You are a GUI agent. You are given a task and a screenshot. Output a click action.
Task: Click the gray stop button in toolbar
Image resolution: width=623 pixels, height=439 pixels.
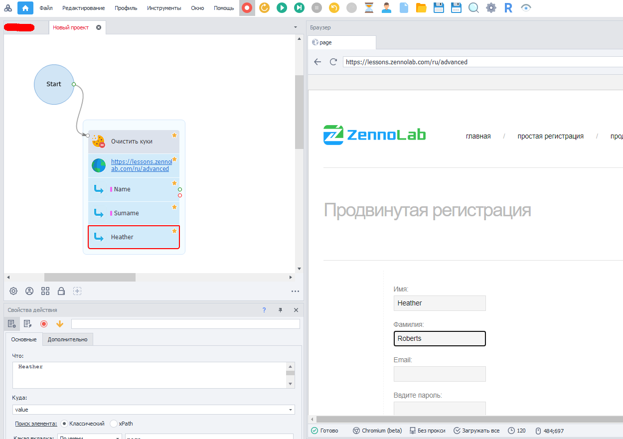tap(316, 7)
